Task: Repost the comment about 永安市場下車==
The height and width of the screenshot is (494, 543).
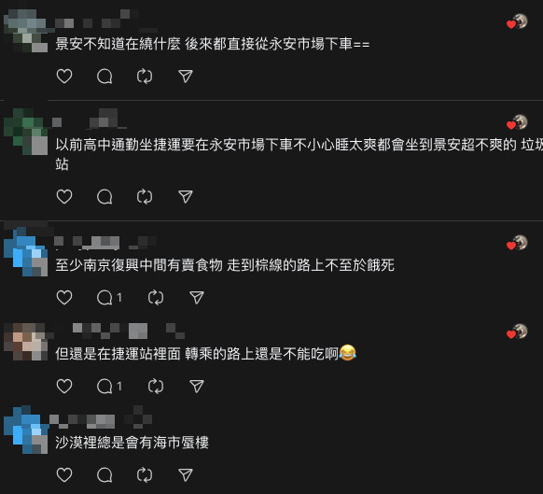Action: (145, 77)
